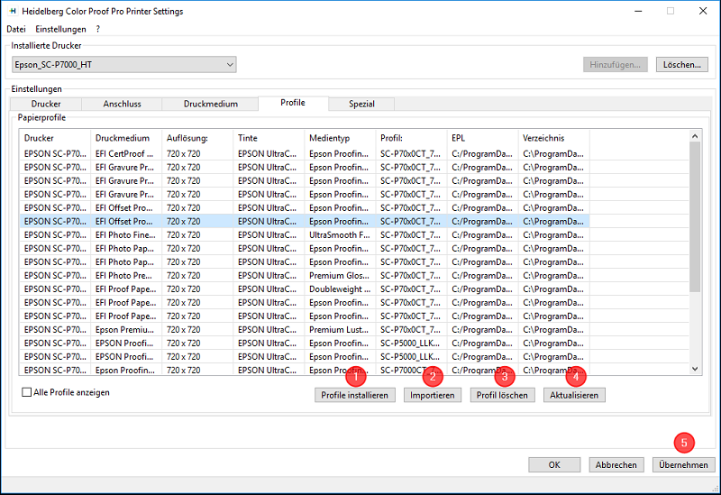Click the Tinte column header
This screenshot has width=721, height=495.
pos(269,138)
